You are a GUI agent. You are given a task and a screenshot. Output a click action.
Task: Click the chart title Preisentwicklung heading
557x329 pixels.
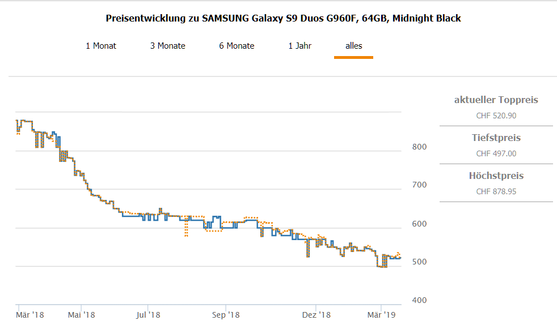pyautogui.click(x=283, y=18)
